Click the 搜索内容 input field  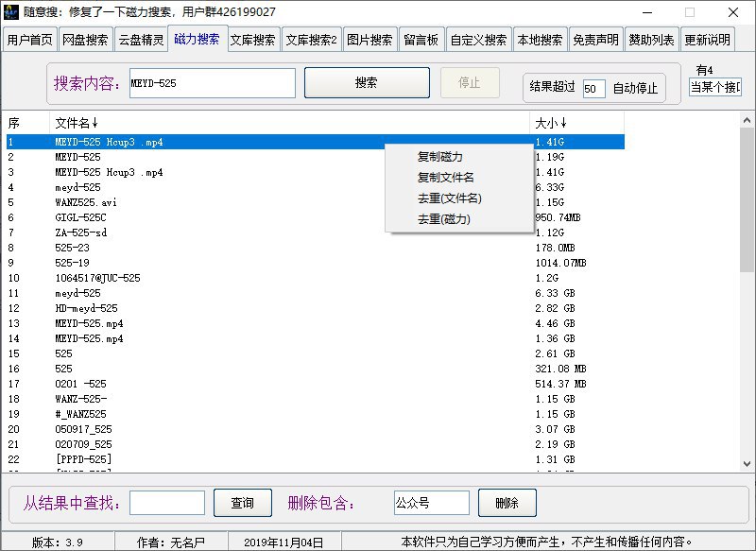[x=212, y=83]
